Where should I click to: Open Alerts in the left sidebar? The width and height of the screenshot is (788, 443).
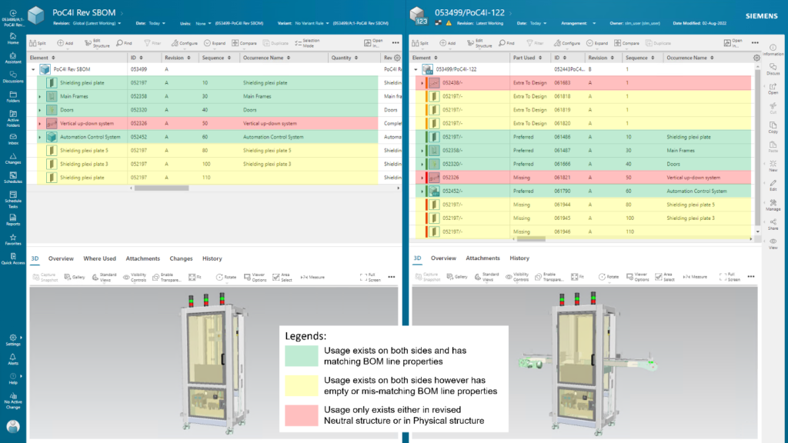(13, 359)
